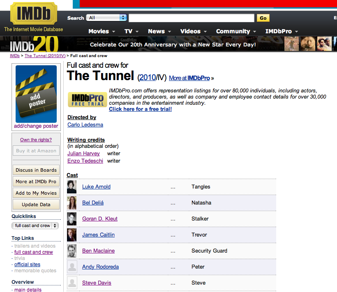Expand the News navigation menu
Screen dimensions: 337x292
pyautogui.click(x=159, y=31)
